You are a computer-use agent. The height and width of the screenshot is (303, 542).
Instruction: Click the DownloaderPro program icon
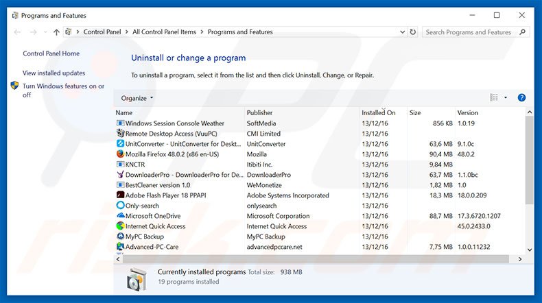[120, 175]
